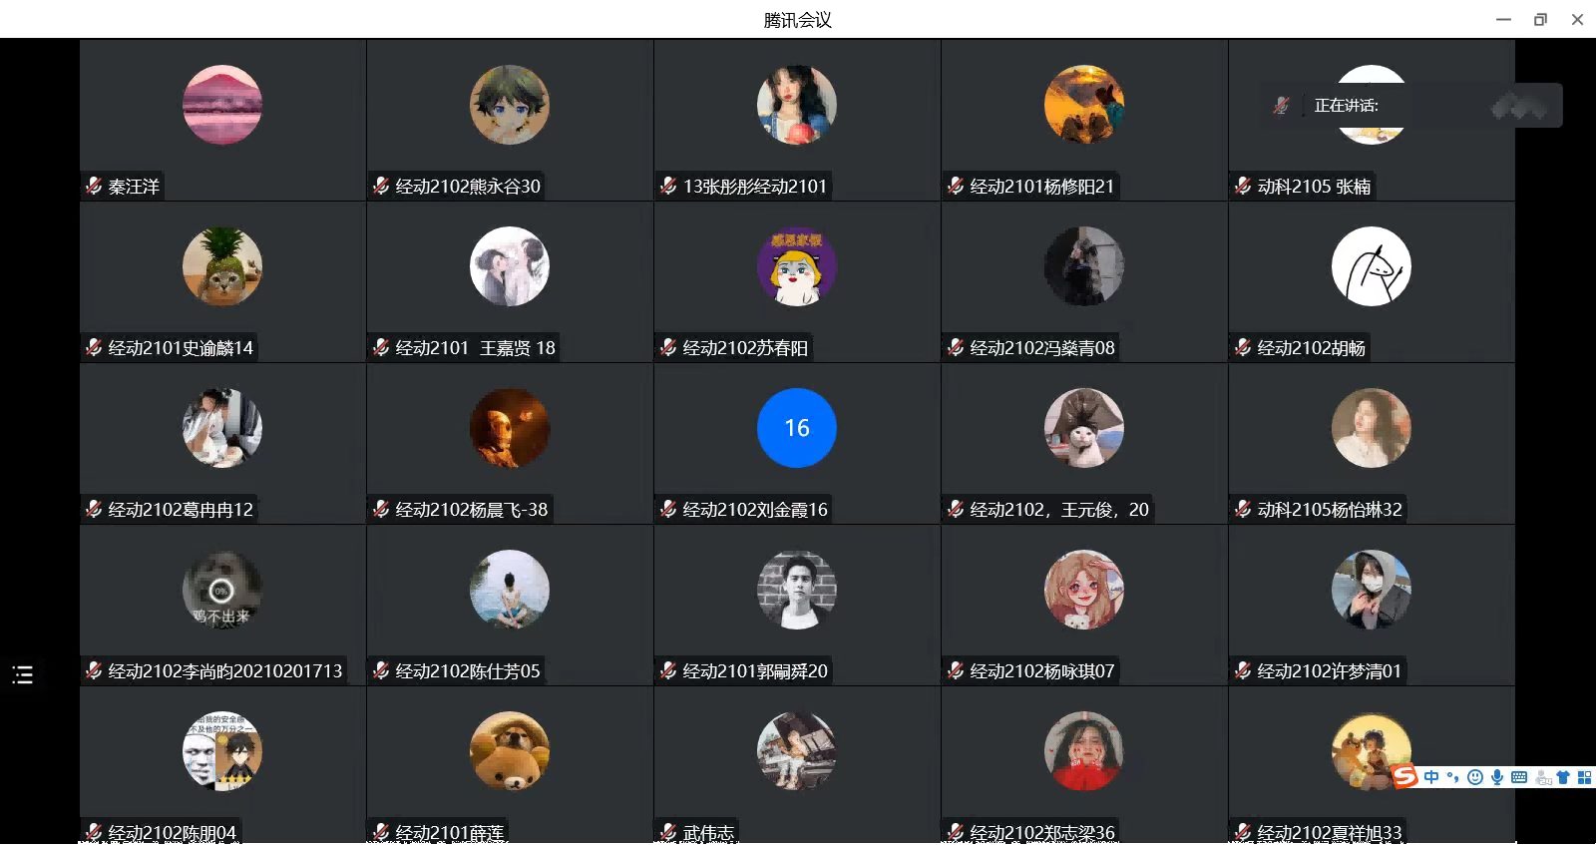
Task: Click 经动2102杨咏琪07 name label
Action: click(1041, 671)
